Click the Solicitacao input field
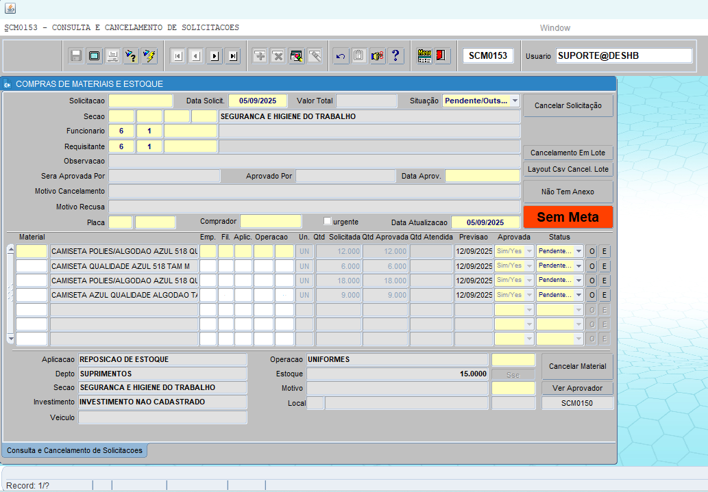708x492 pixels. tap(141, 101)
